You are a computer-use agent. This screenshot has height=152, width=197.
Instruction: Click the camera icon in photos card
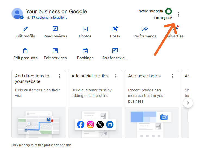click(164, 117)
